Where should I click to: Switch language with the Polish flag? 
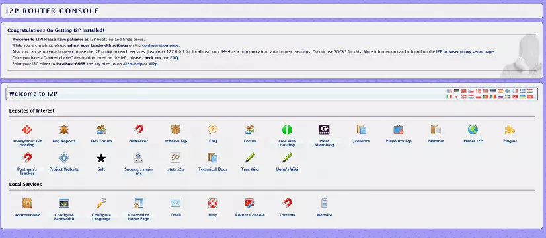[479, 97]
